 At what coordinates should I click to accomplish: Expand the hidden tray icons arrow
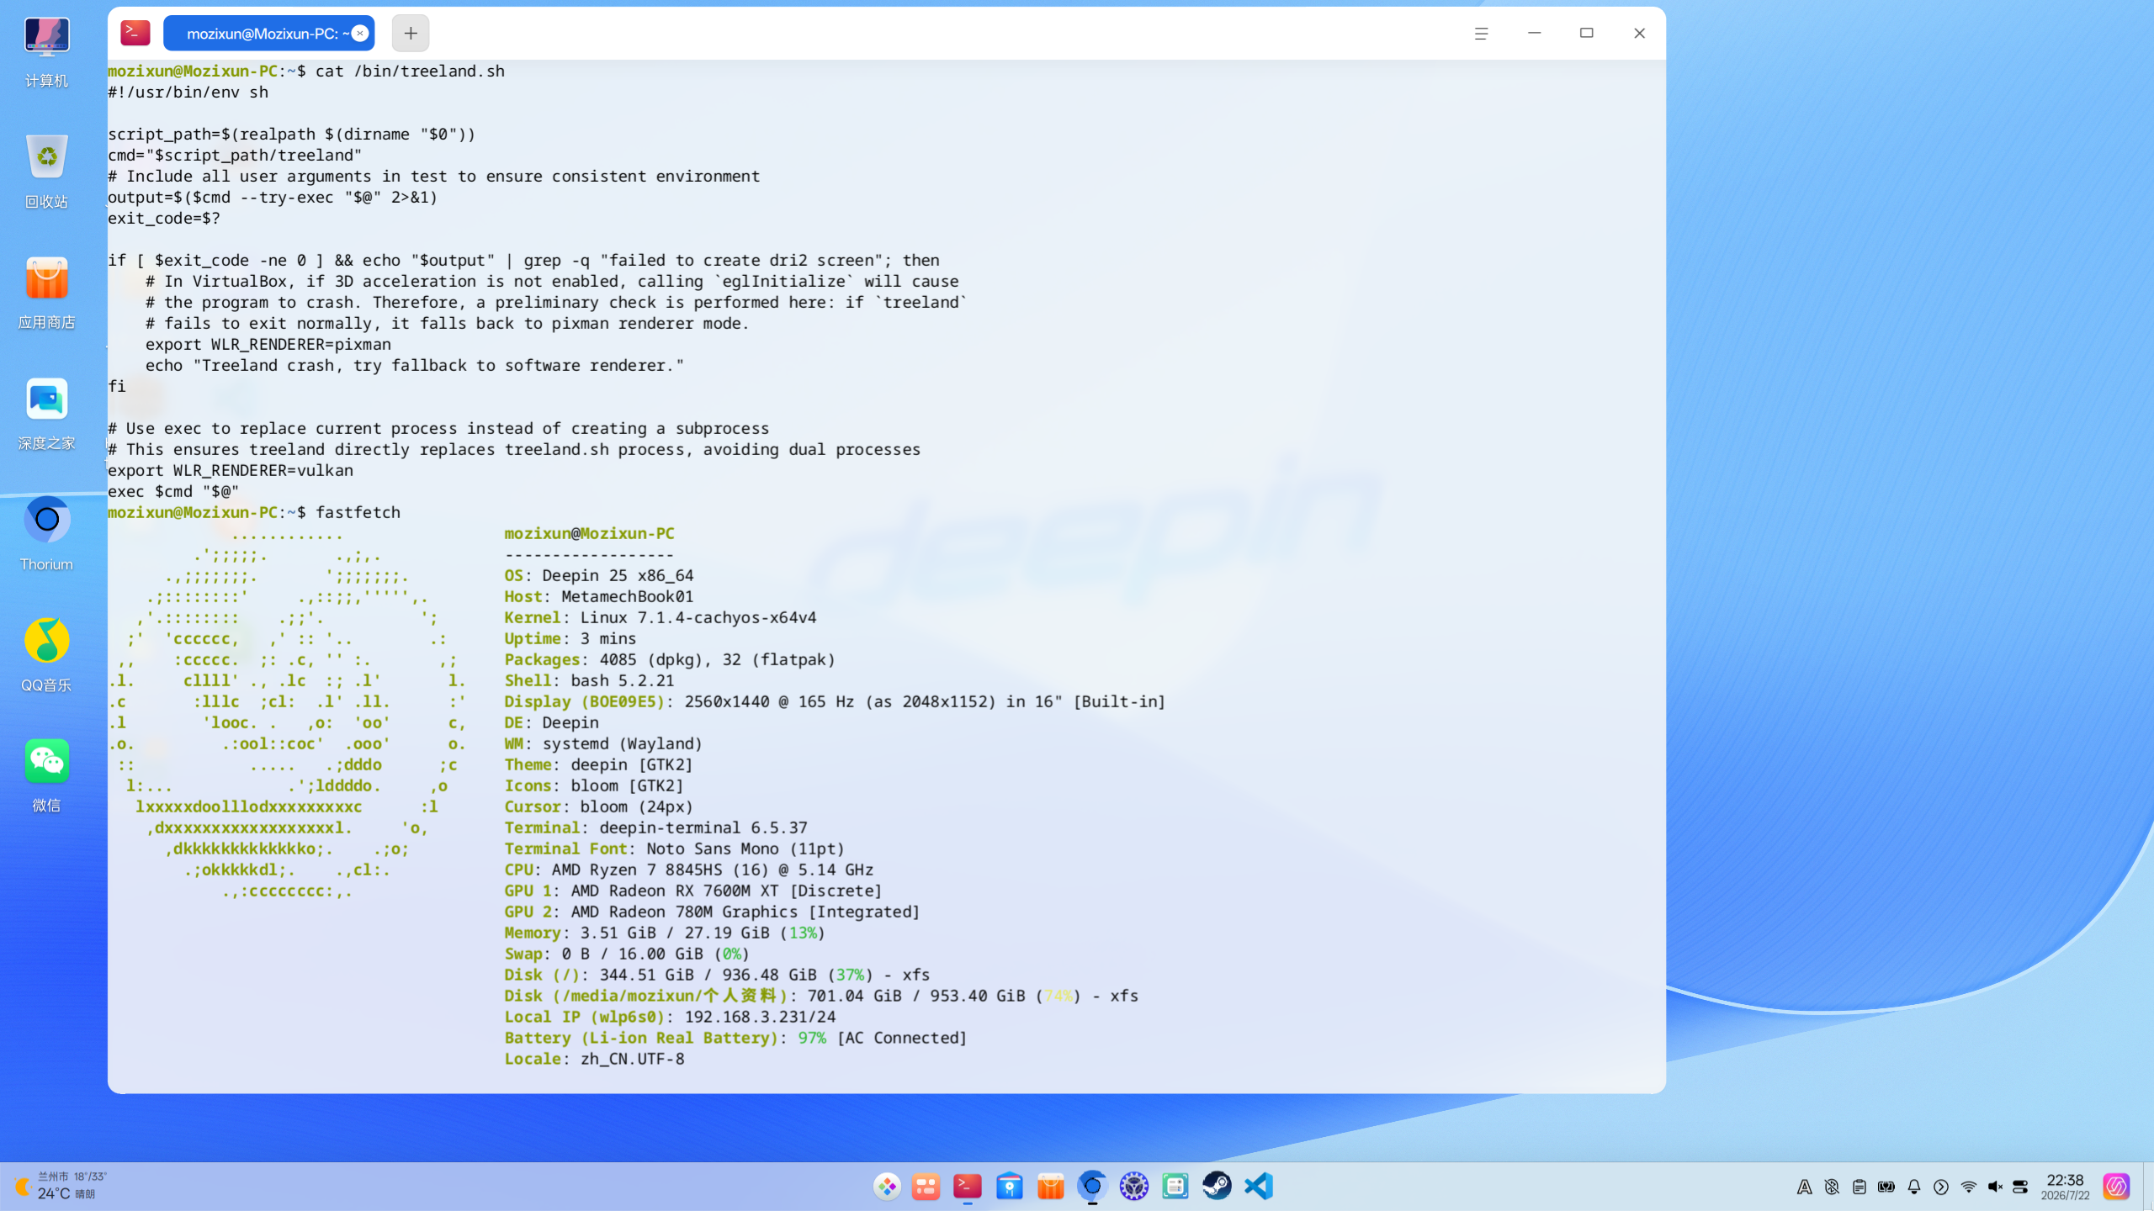click(1941, 1187)
